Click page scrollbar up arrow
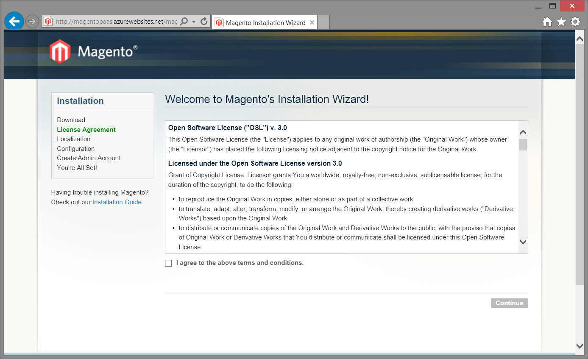This screenshot has width=588, height=359. pyautogui.click(x=580, y=39)
